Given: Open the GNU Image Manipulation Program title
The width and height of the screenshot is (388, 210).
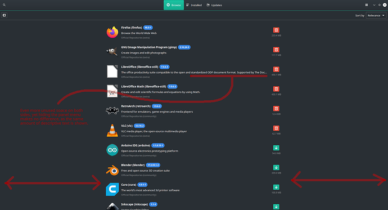Looking at the screenshot, I should pyautogui.click(x=148, y=47).
